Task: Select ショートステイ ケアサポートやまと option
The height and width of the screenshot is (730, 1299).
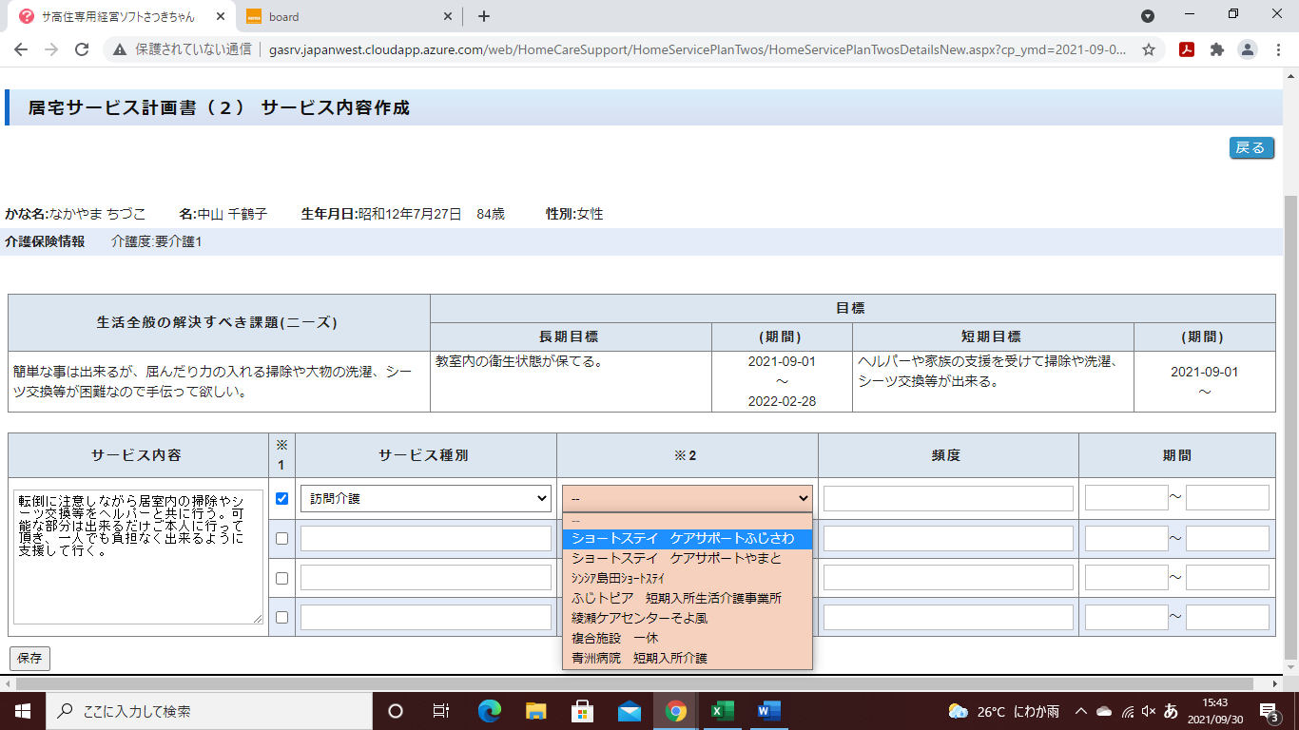Action: click(676, 559)
